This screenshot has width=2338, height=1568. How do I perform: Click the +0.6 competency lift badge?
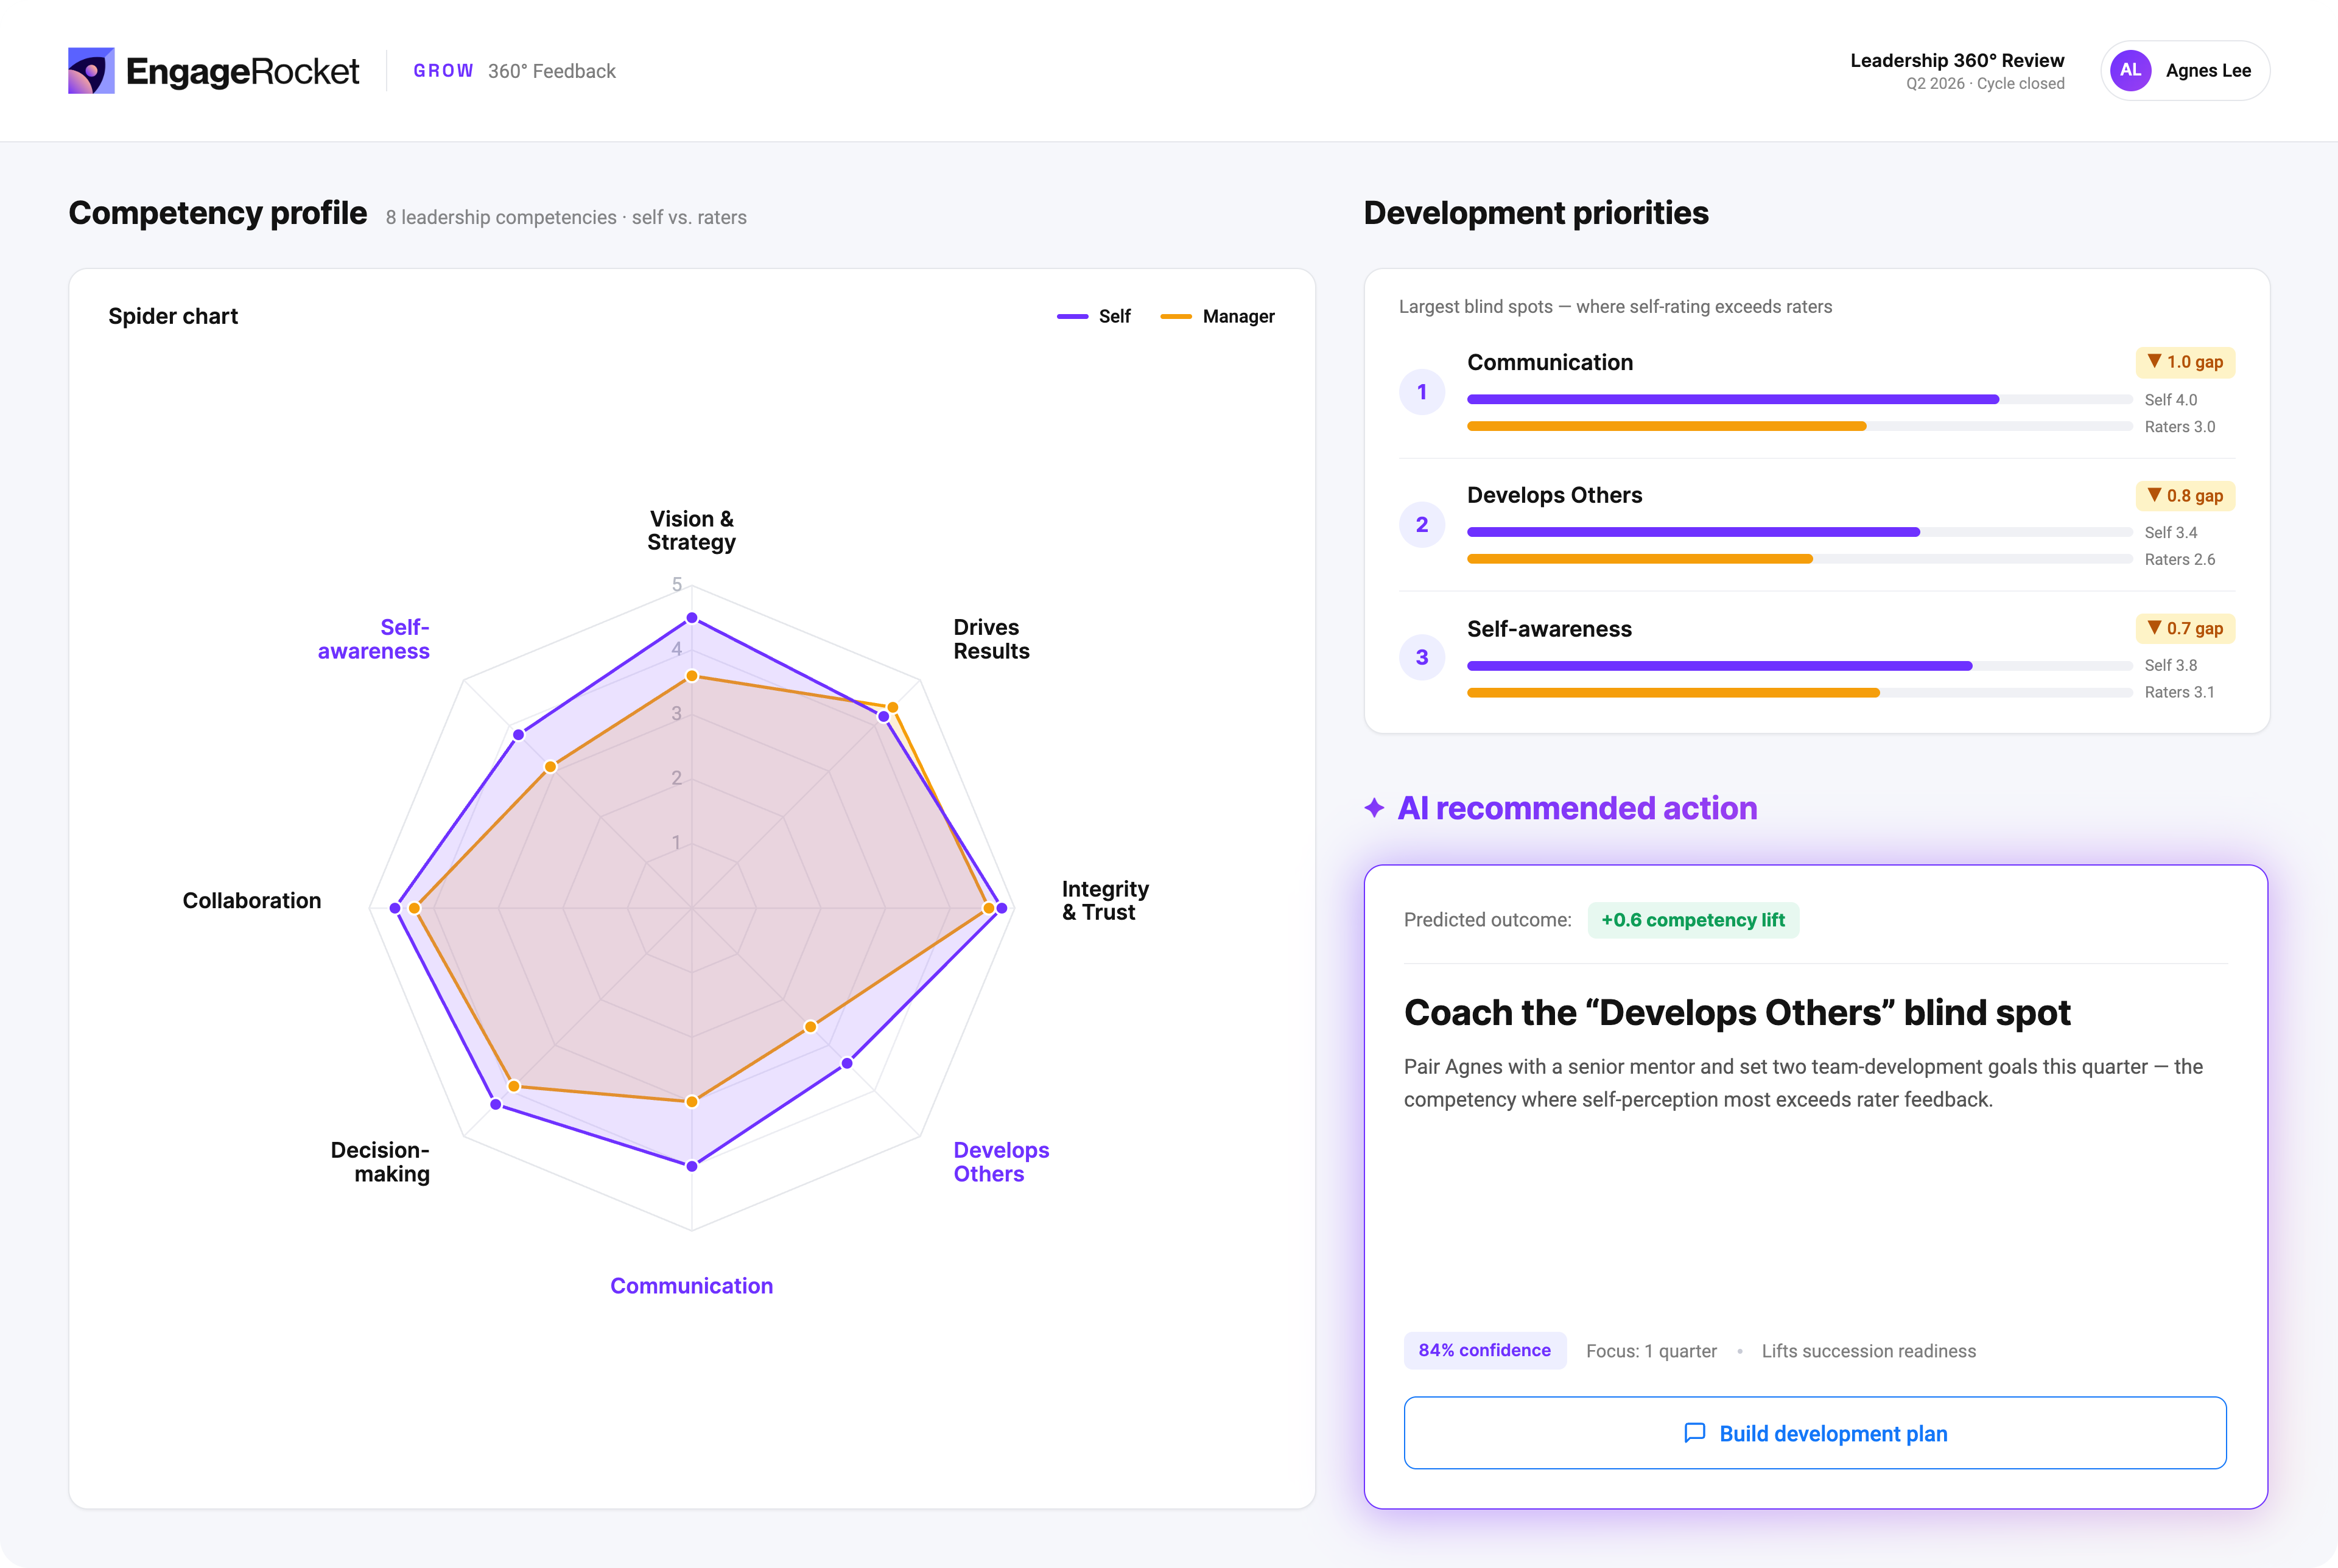(x=1693, y=920)
